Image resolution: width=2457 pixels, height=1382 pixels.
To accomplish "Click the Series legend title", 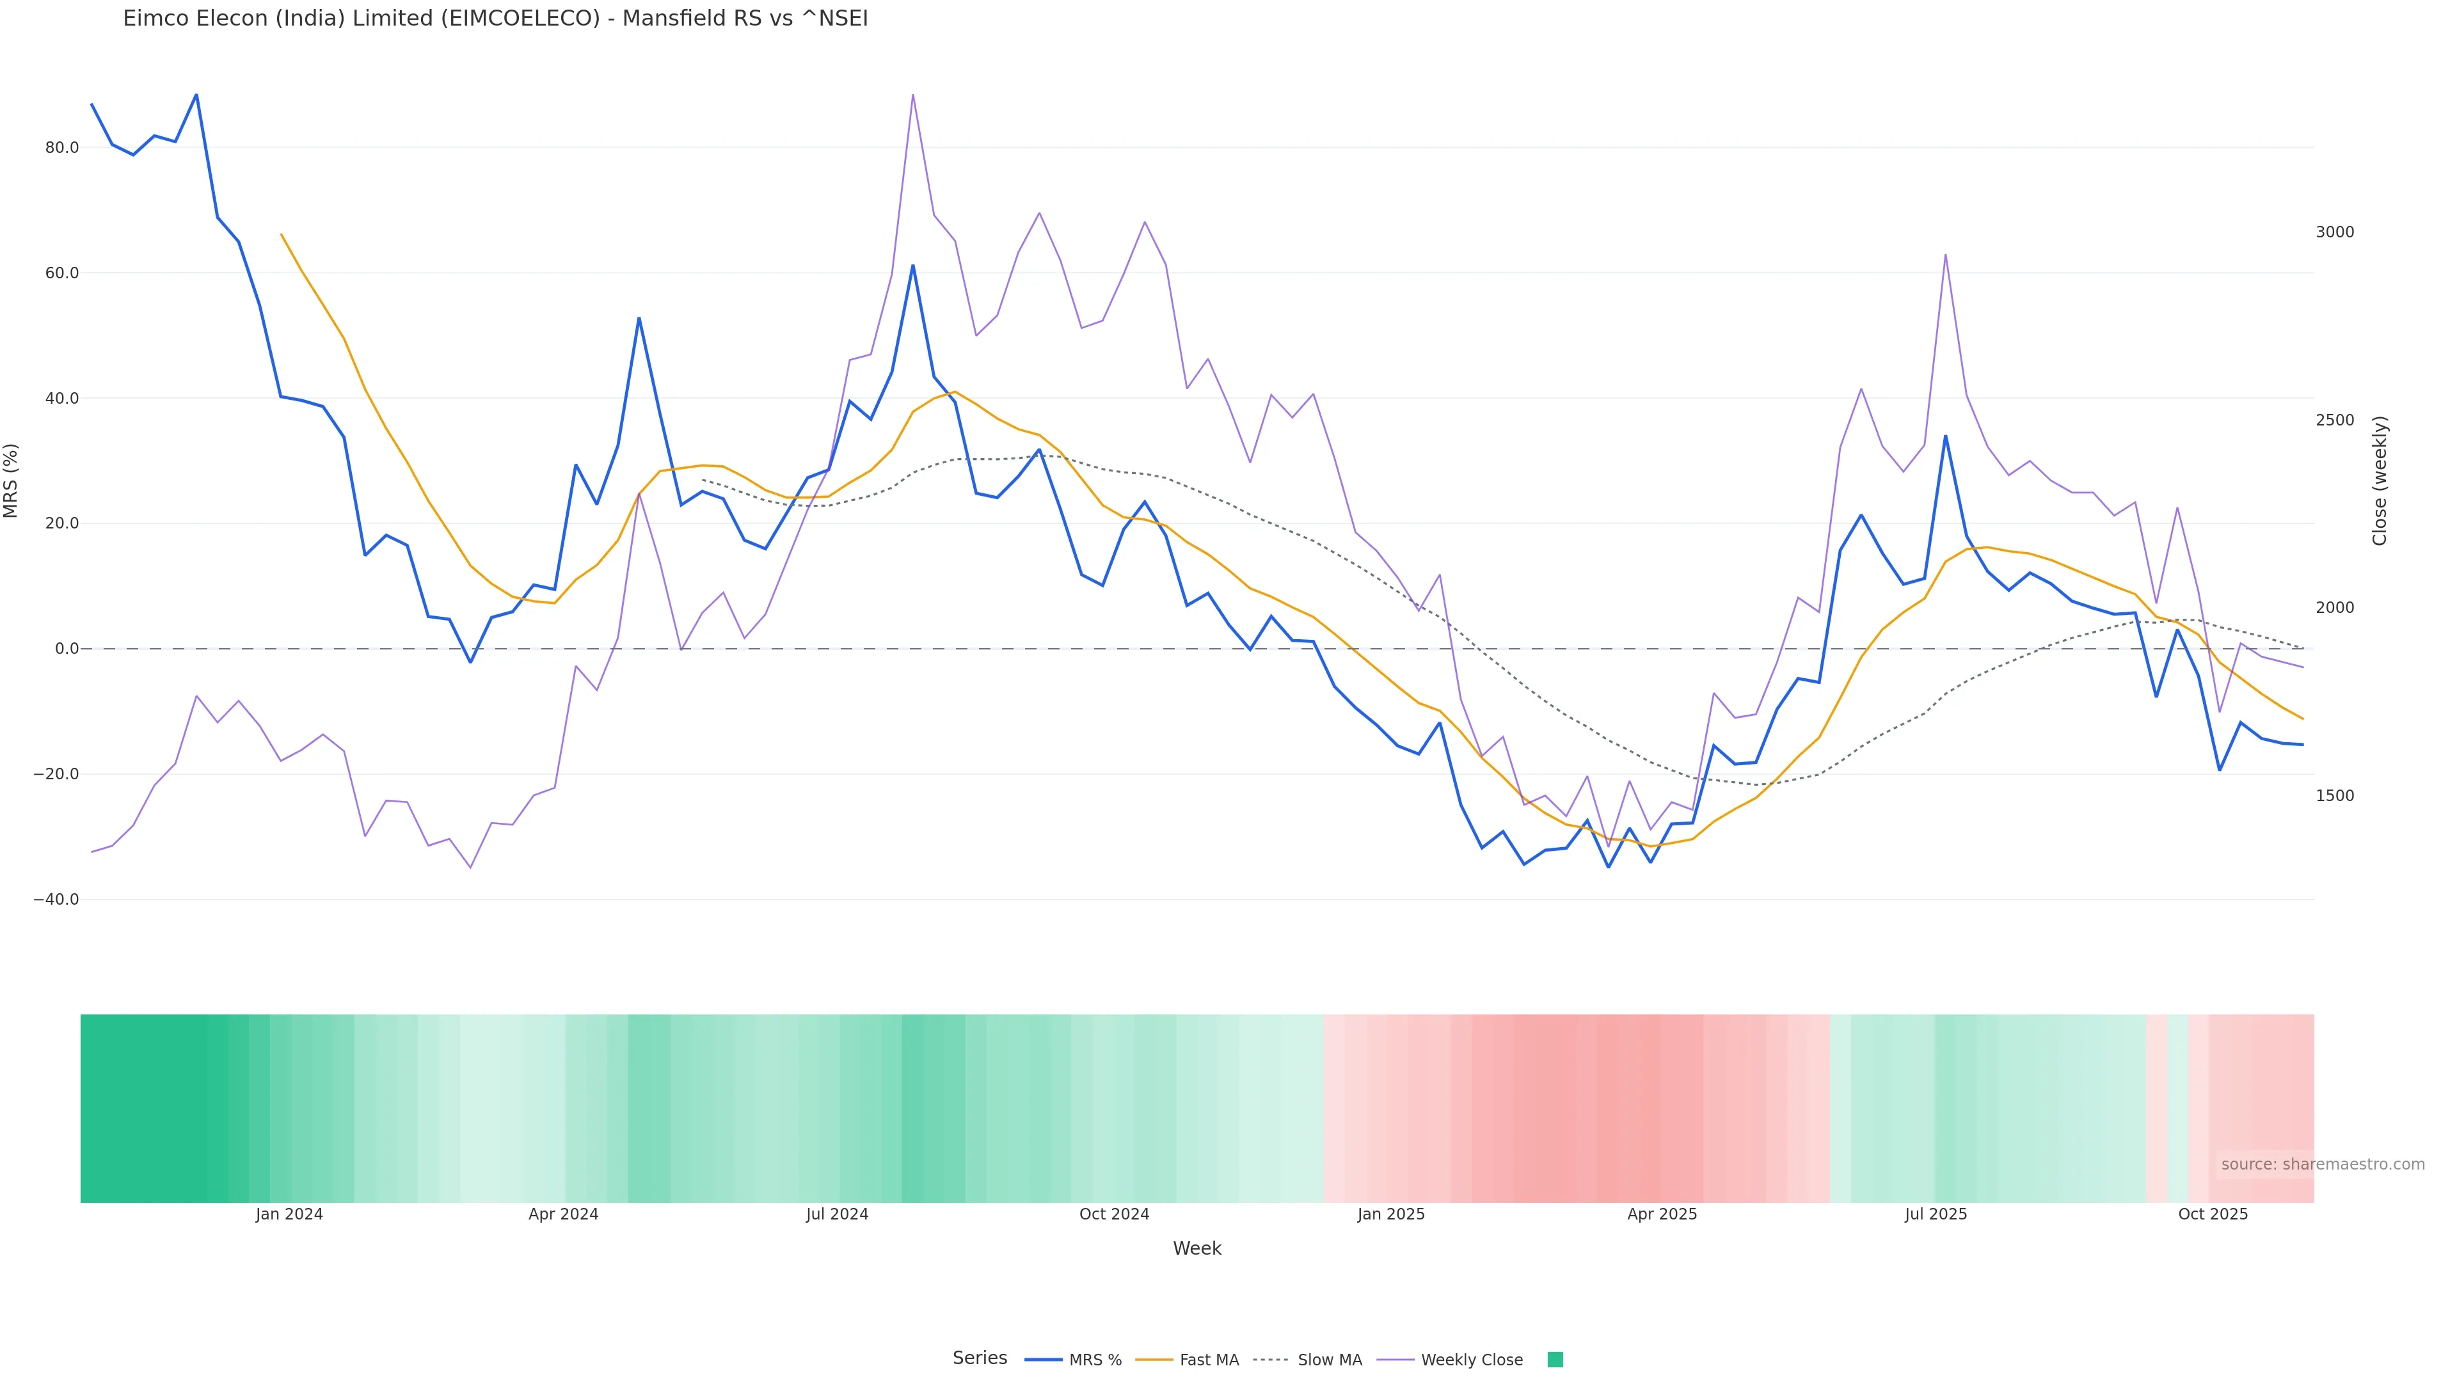I will tap(980, 1358).
